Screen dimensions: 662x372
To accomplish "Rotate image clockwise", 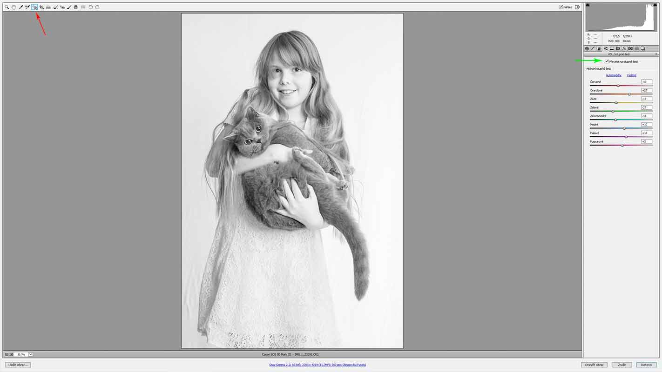I will [x=97, y=7].
